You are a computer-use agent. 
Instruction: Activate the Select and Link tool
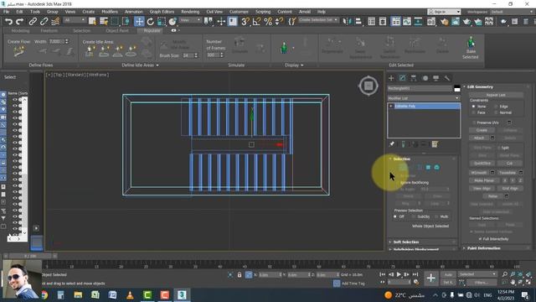point(33,22)
